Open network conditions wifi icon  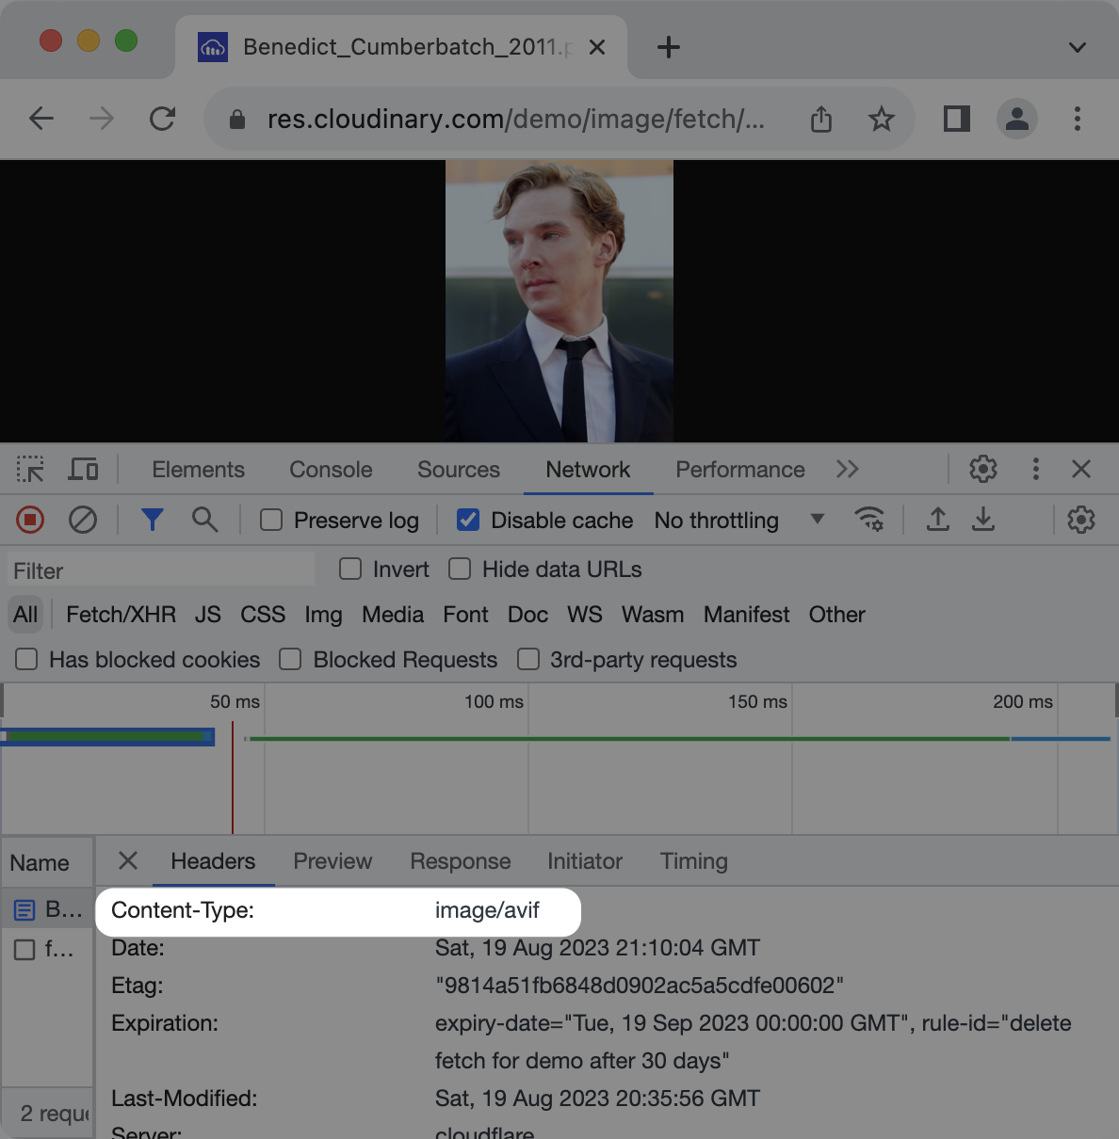[869, 520]
